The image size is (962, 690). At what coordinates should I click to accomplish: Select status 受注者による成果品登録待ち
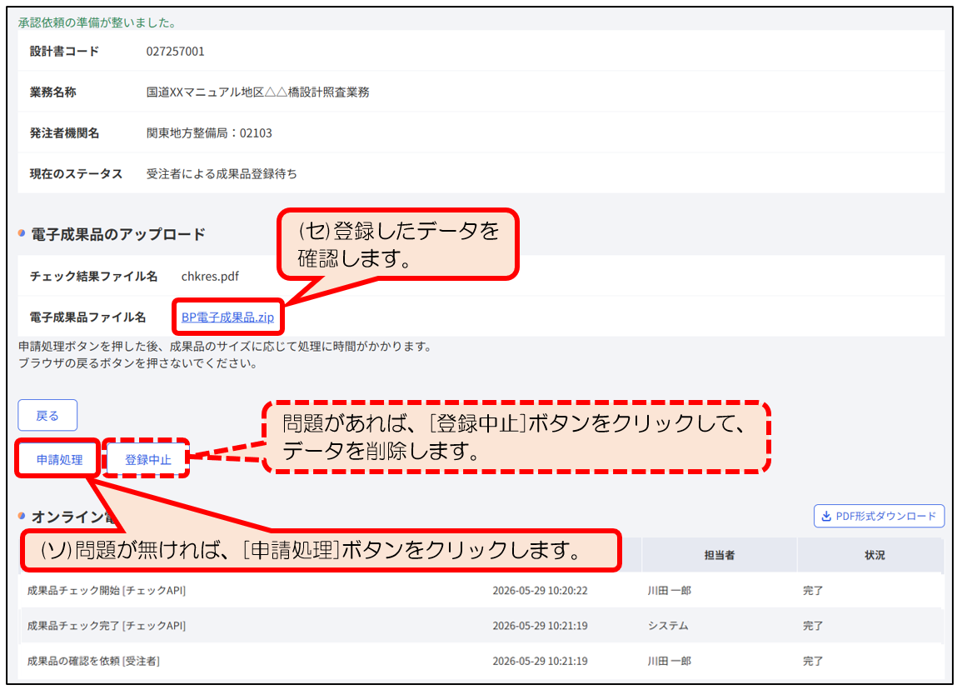222,173
